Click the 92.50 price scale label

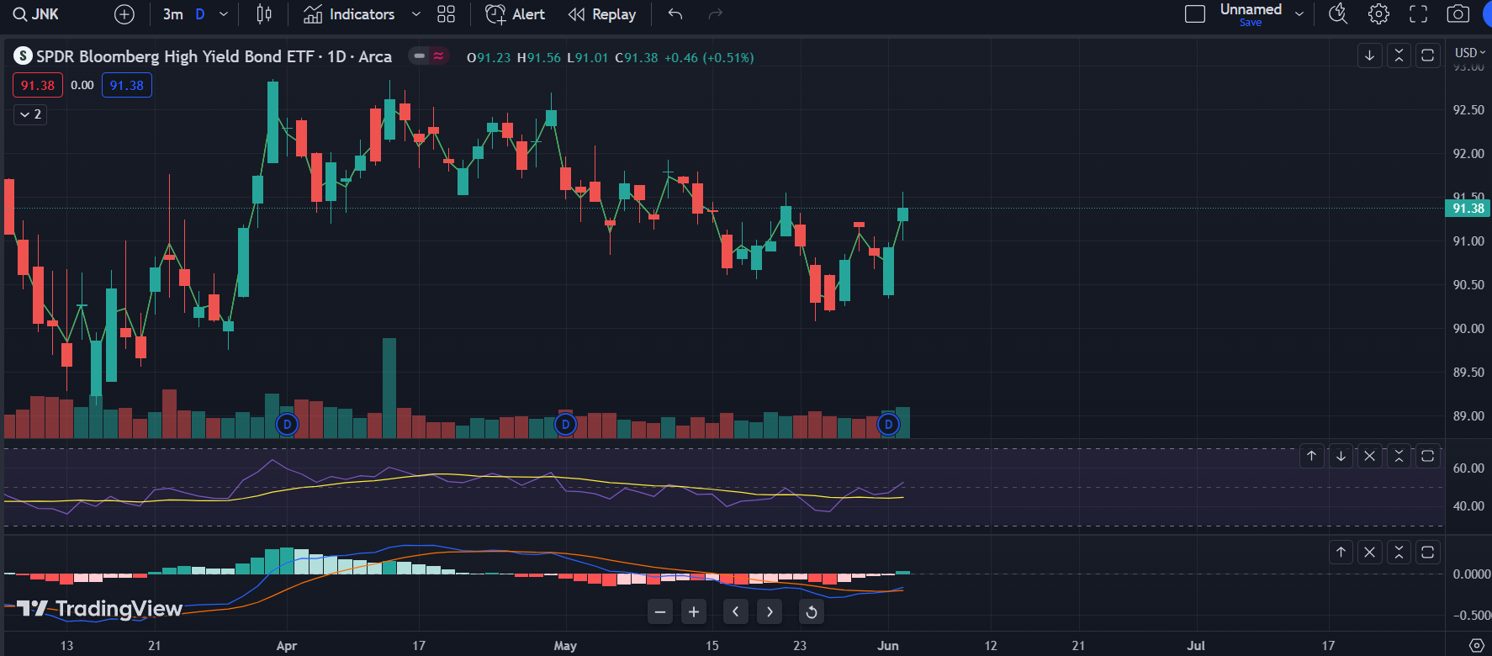point(1468,110)
